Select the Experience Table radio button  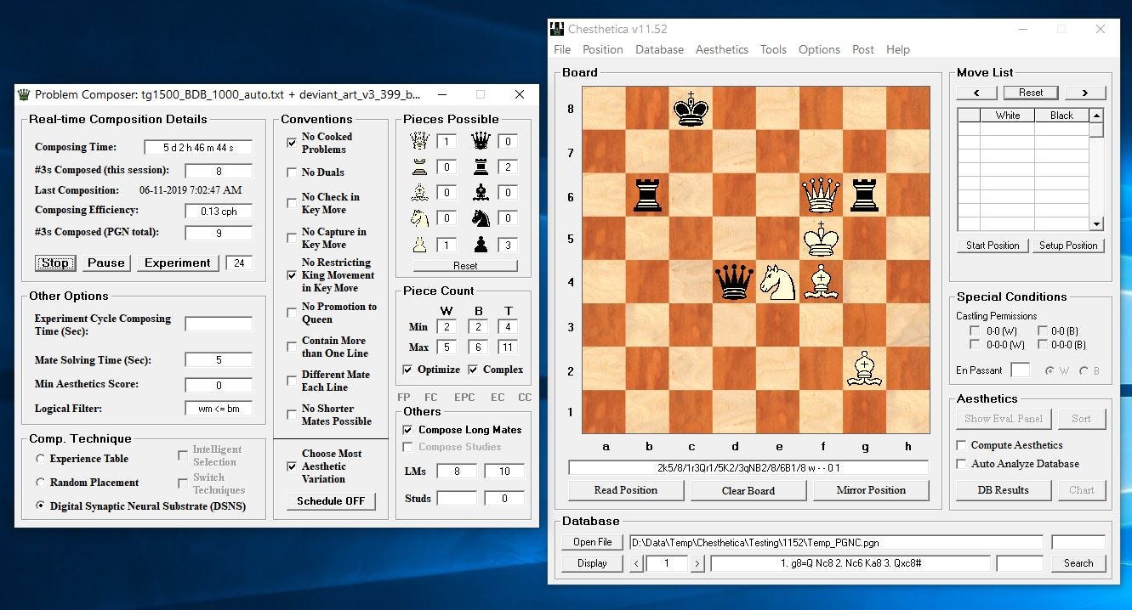40,459
